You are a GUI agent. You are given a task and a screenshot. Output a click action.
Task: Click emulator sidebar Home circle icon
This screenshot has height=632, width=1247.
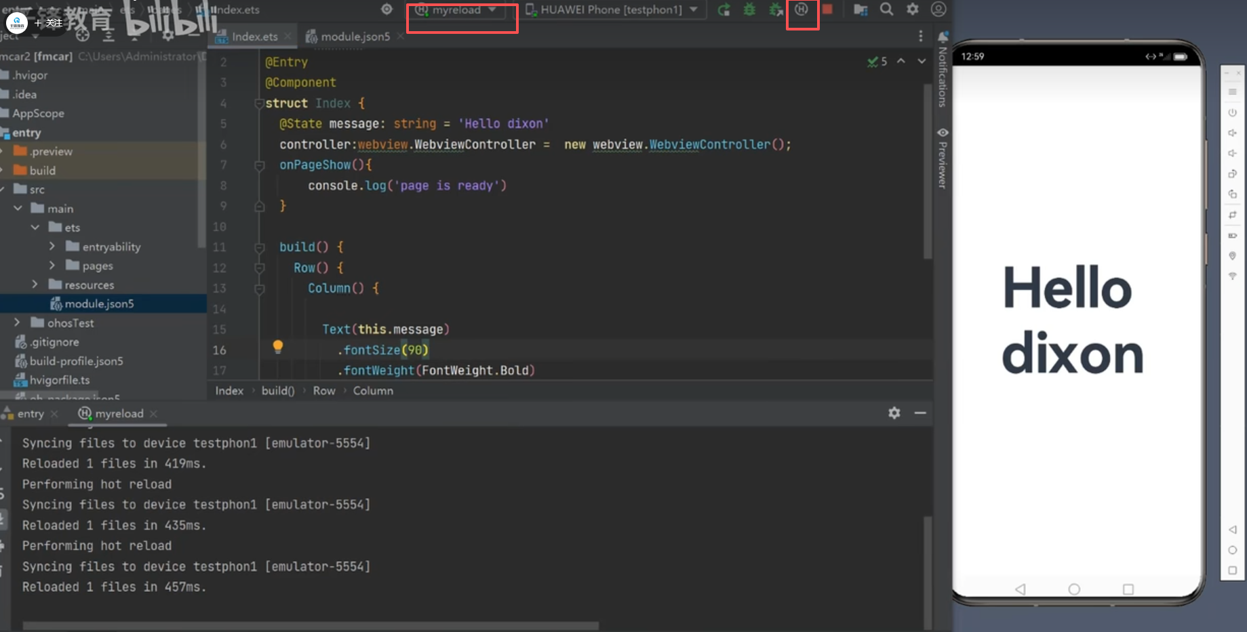pos(1233,550)
